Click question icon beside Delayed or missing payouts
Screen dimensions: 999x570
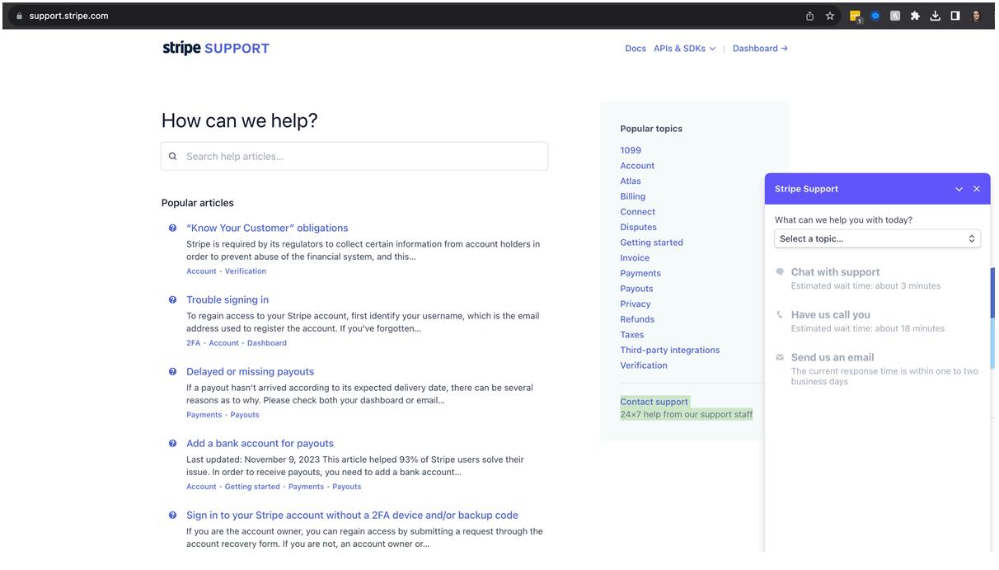point(172,371)
